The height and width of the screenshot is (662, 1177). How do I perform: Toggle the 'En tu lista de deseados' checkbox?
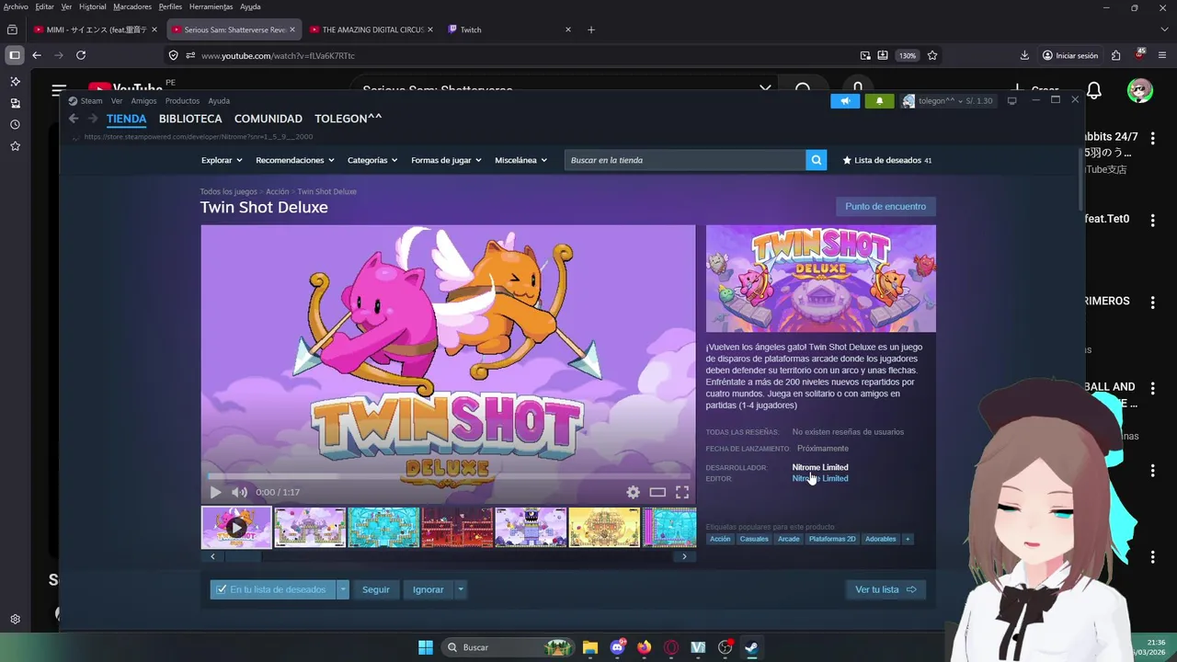(221, 589)
